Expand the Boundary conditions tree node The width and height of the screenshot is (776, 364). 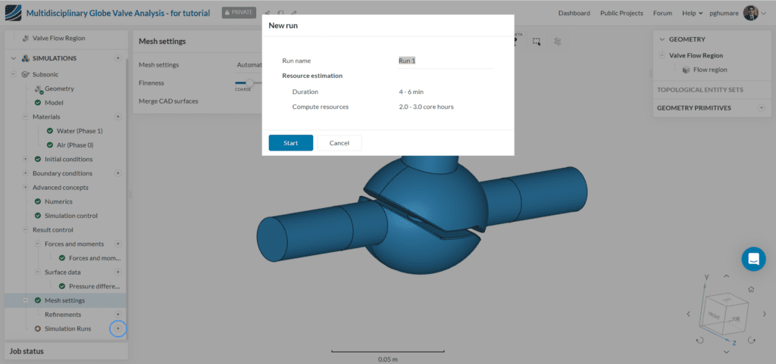[26, 173]
